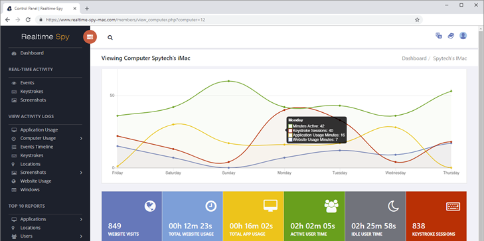Click the eye icon beside Events
Viewport: 484px width, 241px height.
coord(14,83)
